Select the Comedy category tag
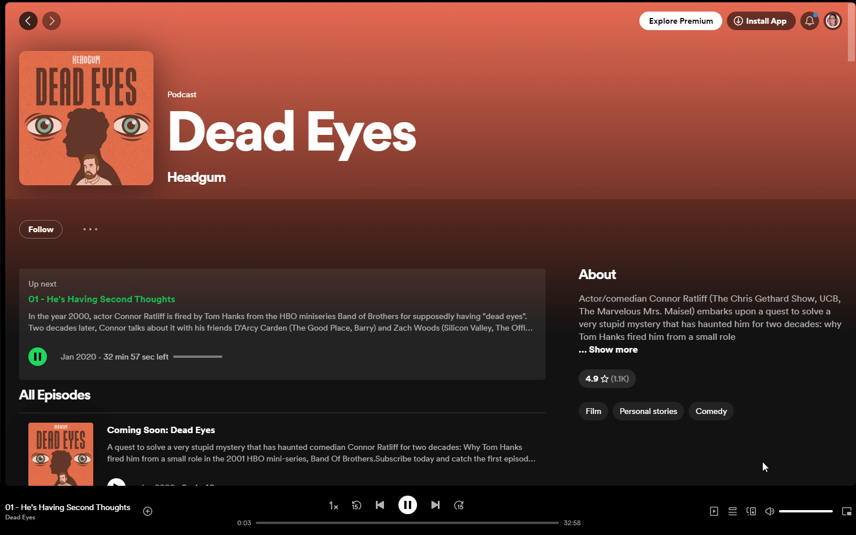 point(711,411)
